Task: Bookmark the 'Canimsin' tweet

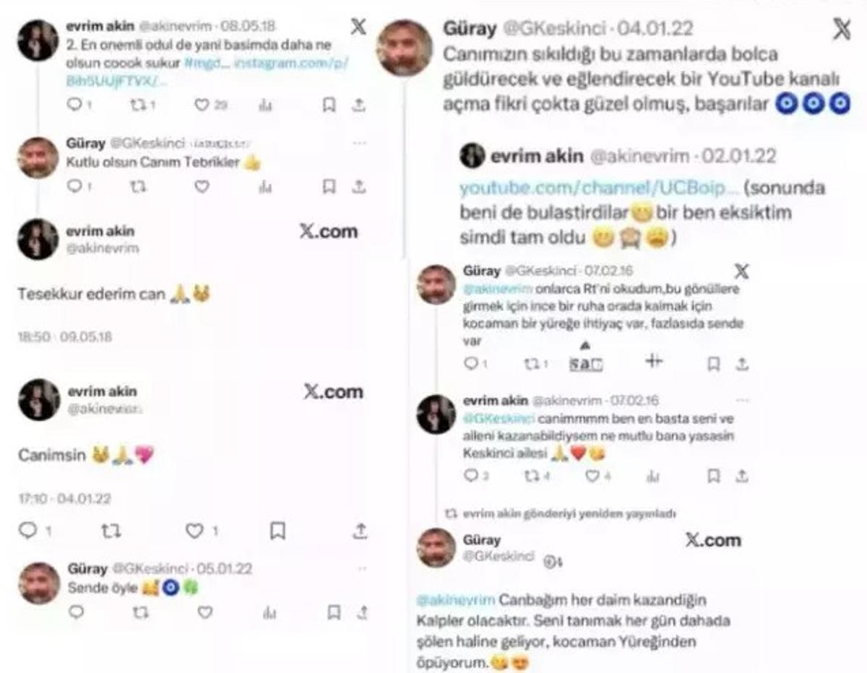Action: pos(277,531)
